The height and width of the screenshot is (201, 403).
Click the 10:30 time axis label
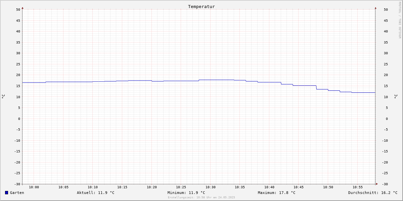point(211,187)
